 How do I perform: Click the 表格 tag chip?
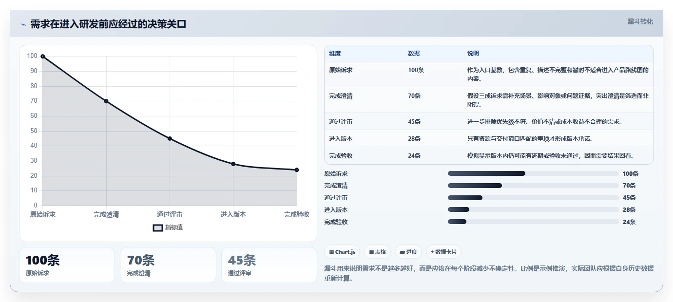click(x=378, y=252)
